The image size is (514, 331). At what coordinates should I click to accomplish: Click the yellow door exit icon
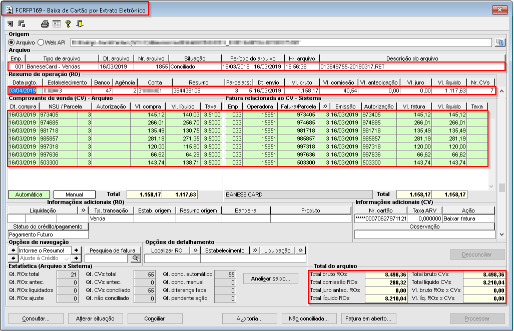[x=80, y=23]
